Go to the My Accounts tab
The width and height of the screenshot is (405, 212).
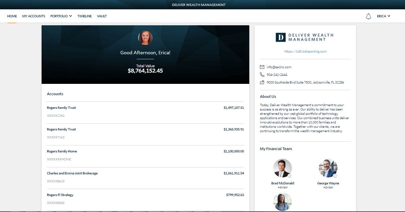34,16
